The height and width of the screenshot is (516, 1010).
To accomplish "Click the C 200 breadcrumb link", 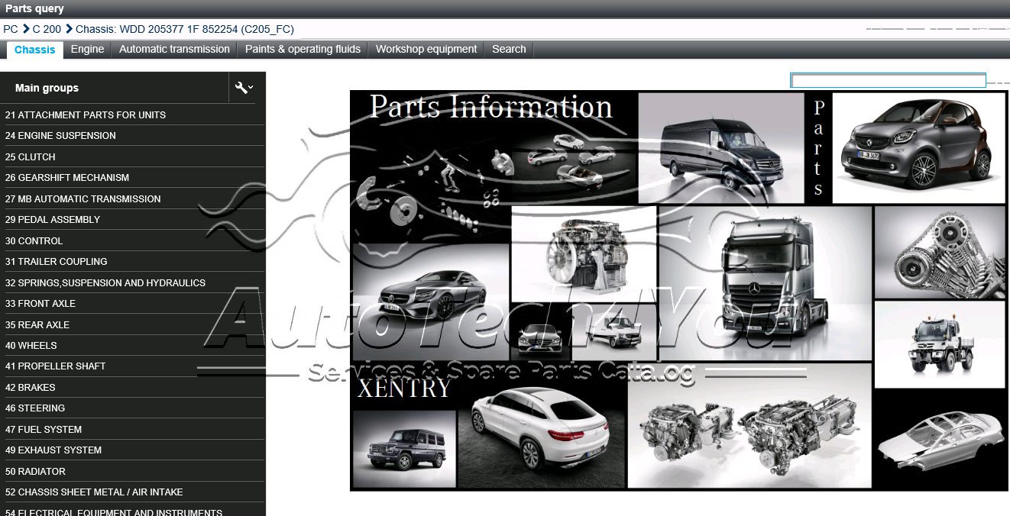I will 47,29.
